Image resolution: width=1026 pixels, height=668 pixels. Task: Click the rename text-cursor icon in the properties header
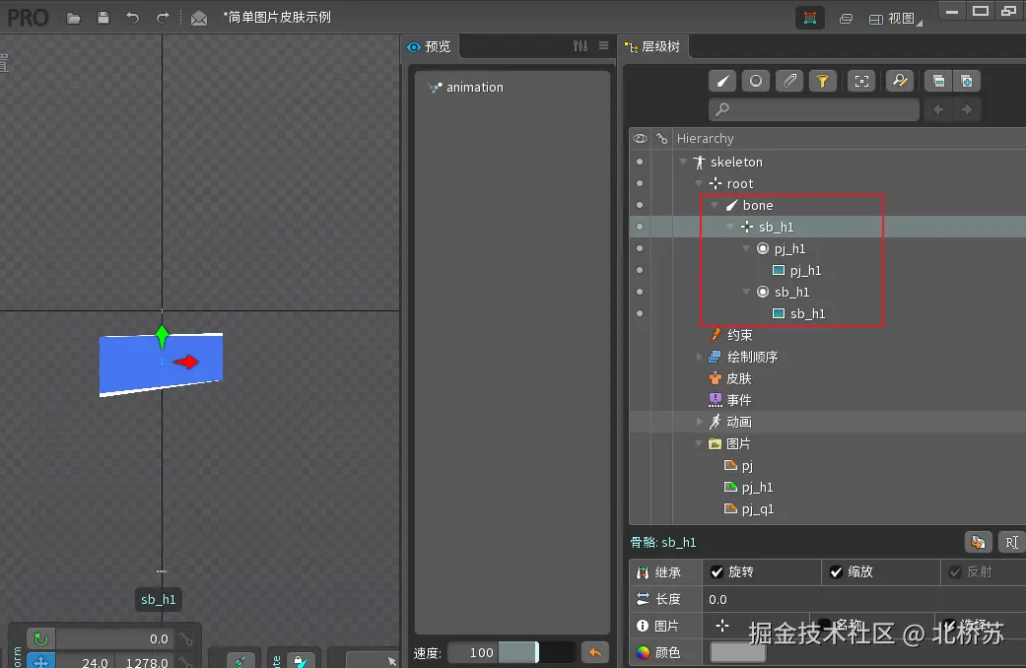tap(1011, 543)
